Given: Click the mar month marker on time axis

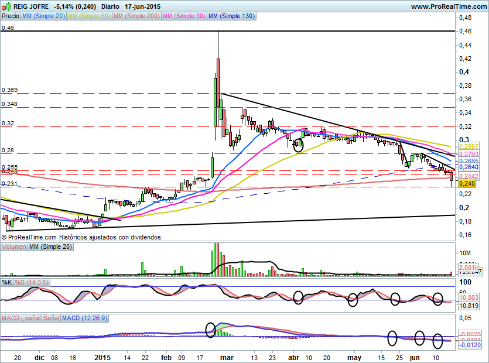Looking at the screenshot, I should 227,357.
